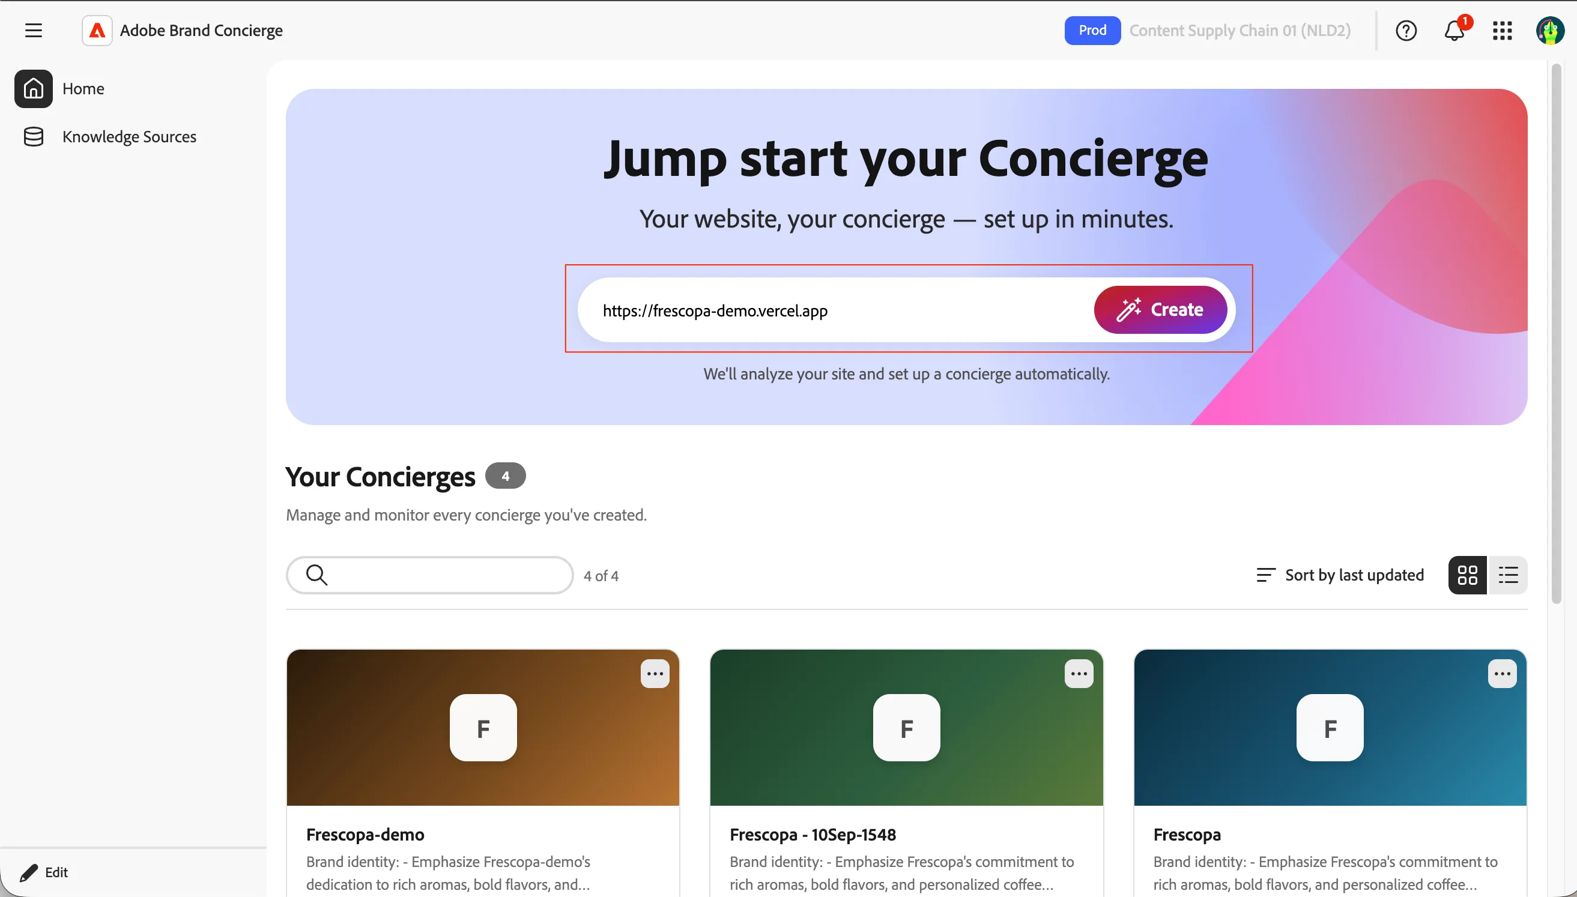This screenshot has height=897, width=1577.
Task: Open Content Supply Chain 01 organization switcher
Action: [x=1240, y=30]
